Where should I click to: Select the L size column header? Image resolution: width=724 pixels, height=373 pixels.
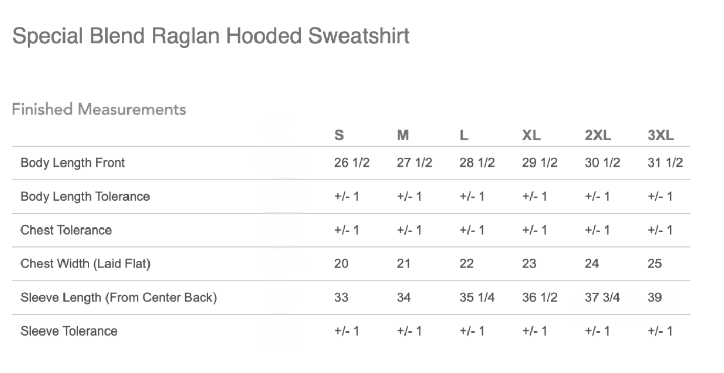click(x=464, y=135)
